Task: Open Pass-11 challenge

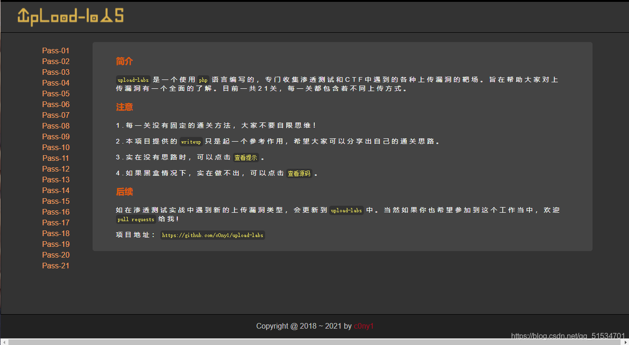Action: (56, 158)
